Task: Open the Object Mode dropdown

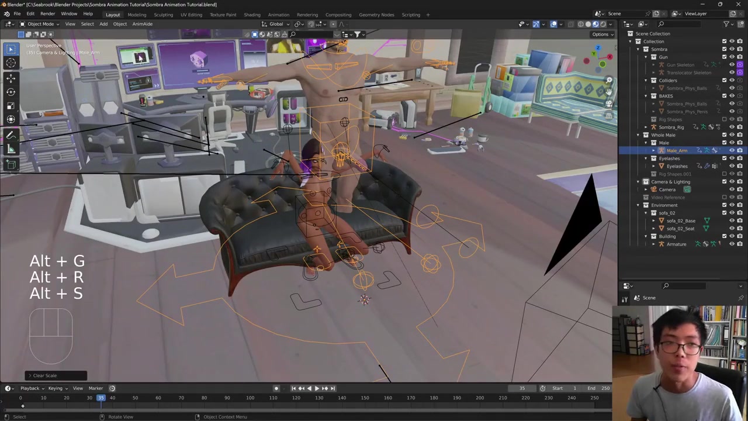Action: pyautogui.click(x=40, y=24)
